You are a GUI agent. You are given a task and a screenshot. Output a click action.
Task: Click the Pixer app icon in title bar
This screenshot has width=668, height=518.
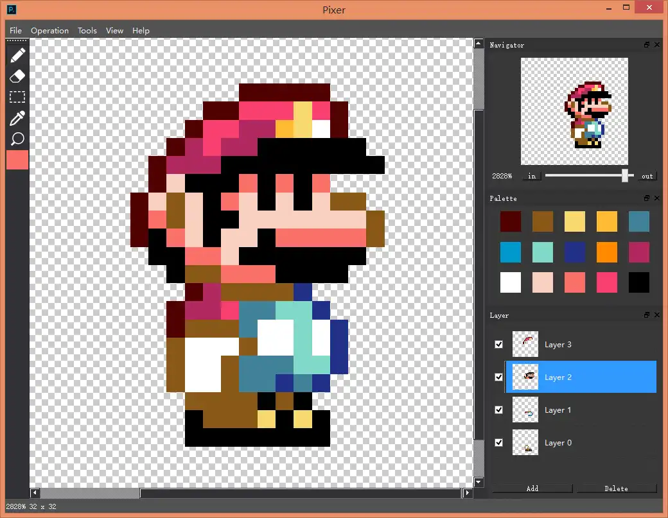coord(12,10)
